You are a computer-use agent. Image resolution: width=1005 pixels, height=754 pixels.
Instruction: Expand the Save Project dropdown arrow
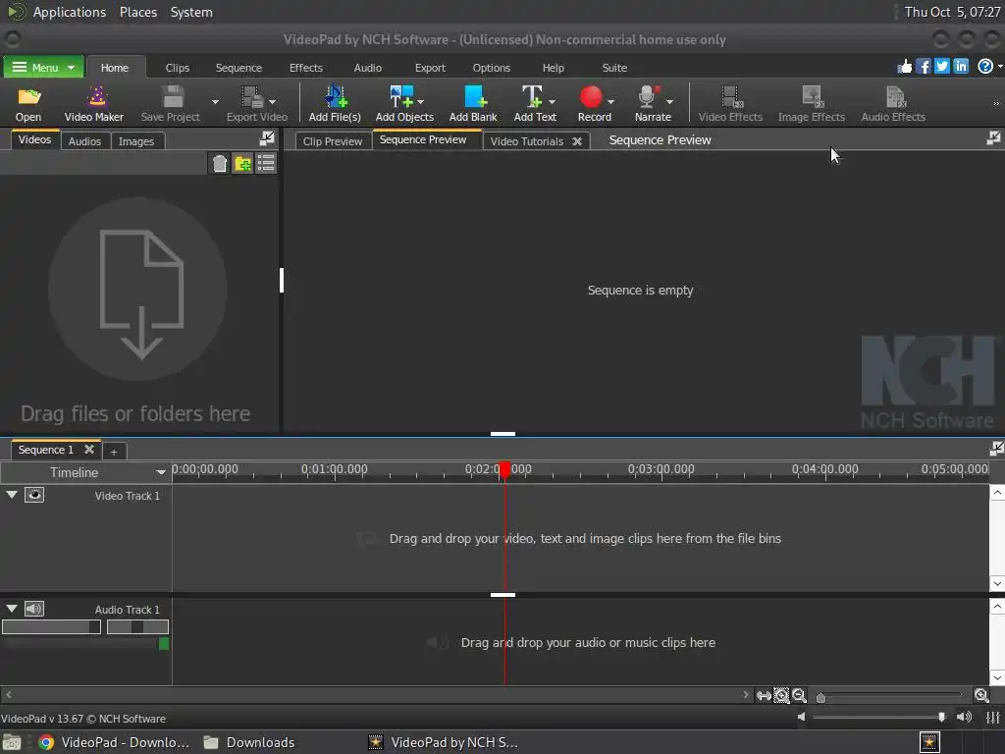pos(215,101)
